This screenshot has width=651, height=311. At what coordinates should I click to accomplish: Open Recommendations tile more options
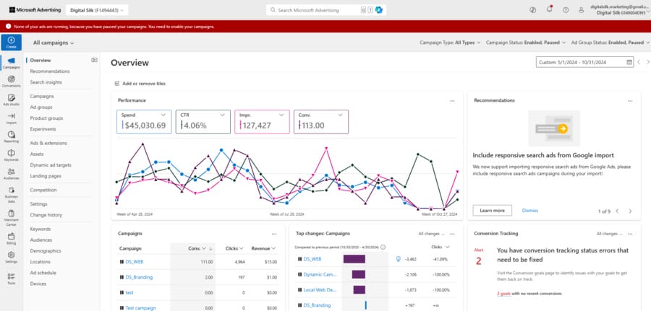[630, 100]
